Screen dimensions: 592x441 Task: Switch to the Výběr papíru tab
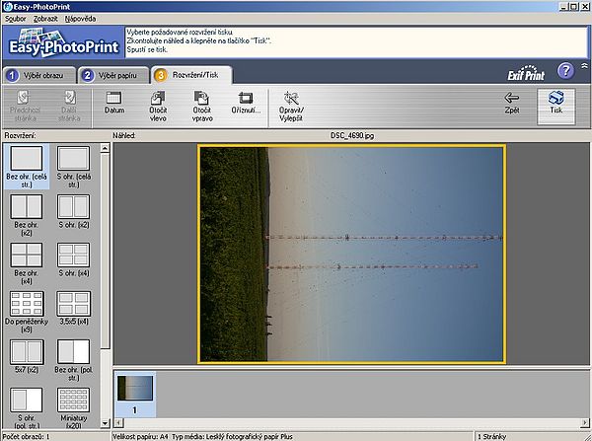point(113,75)
